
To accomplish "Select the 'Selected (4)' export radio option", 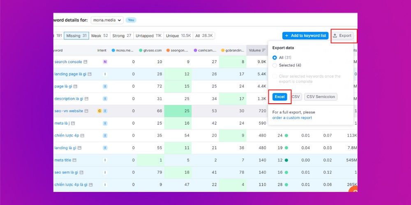I will pyautogui.click(x=275, y=65).
